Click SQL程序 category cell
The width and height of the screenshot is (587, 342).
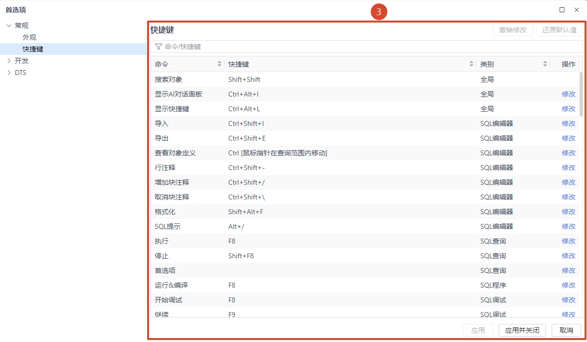point(493,285)
